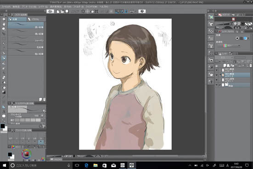This screenshot has height=169, width=253.
Task: Pick a color from the color wheel
Action: pyautogui.click(x=27, y=154)
